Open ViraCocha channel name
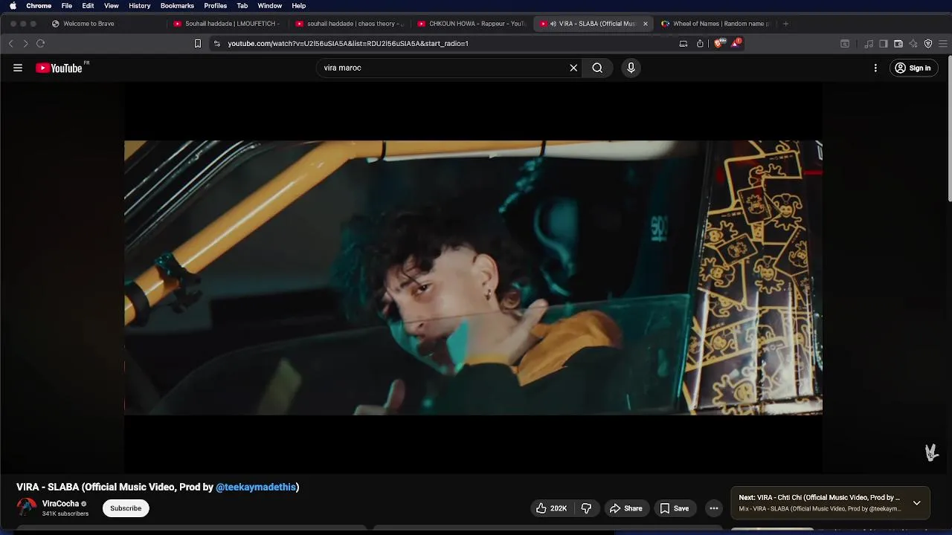952x535 pixels. (60, 504)
